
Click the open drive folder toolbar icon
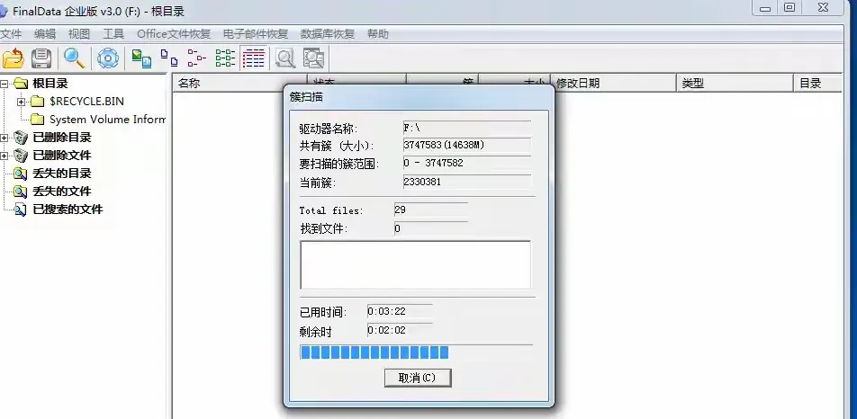coord(14,58)
